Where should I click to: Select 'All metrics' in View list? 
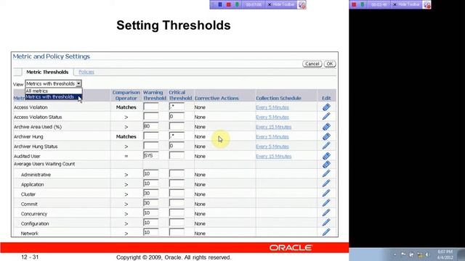point(53,91)
